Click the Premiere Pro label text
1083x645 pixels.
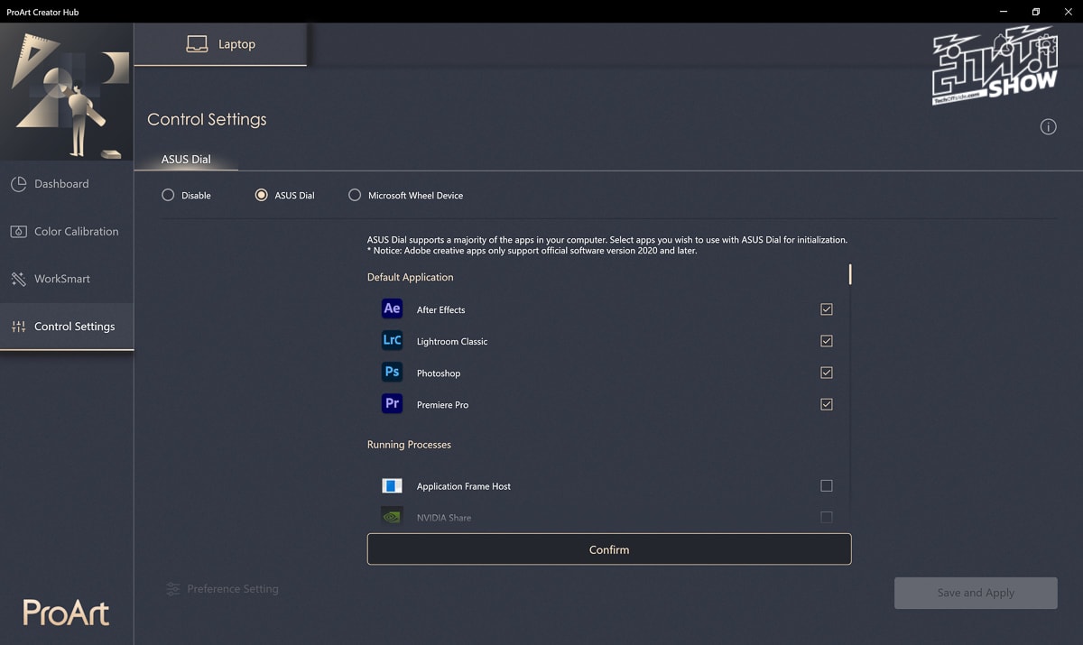442,405
